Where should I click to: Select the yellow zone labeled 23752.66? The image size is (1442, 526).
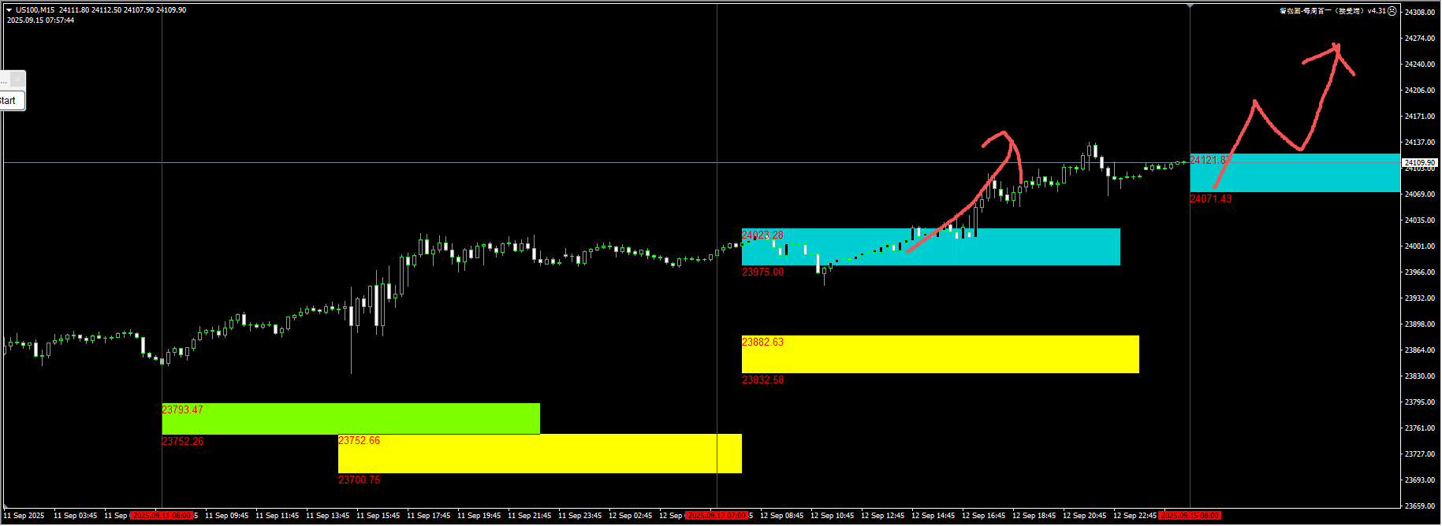point(539,454)
